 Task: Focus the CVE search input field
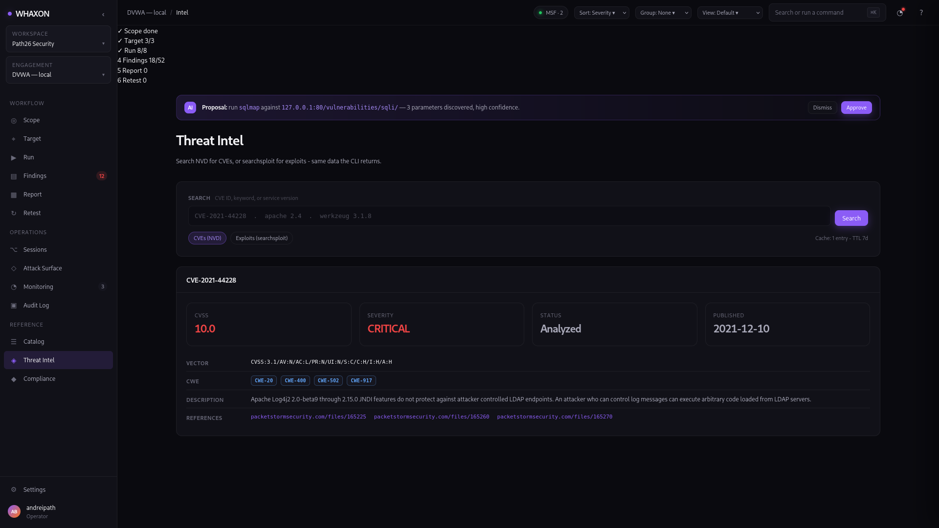[509, 216]
